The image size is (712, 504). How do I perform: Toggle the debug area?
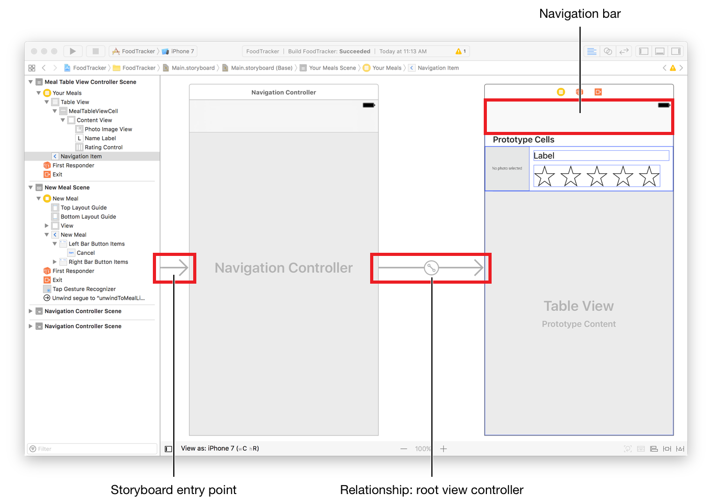coord(660,51)
